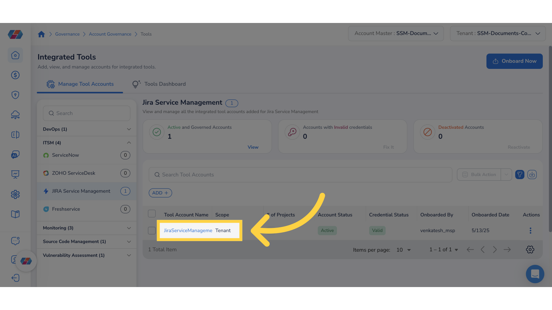Image resolution: width=552 pixels, height=310 pixels.
Task: Open the feedback chat-face sidebar icon
Action: click(x=15, y=241)
